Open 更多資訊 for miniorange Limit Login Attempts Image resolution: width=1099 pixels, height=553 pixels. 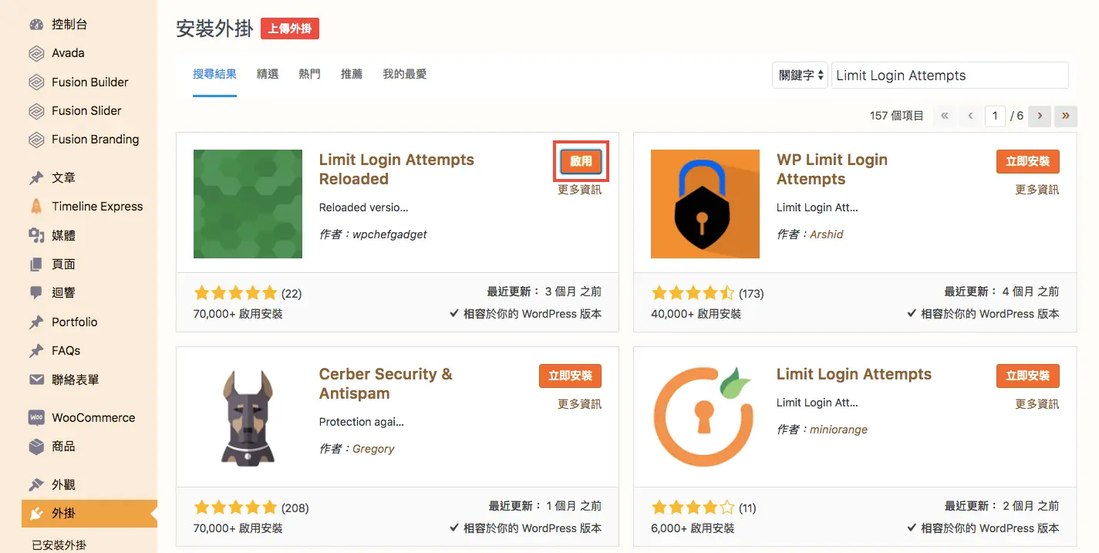(1037, 404)
